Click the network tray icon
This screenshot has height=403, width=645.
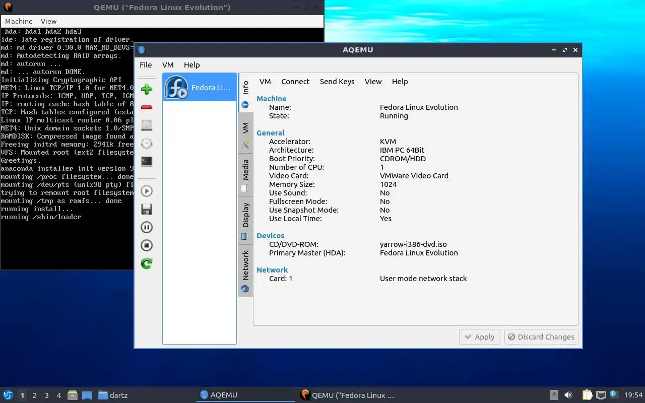[x=601, y=395]
